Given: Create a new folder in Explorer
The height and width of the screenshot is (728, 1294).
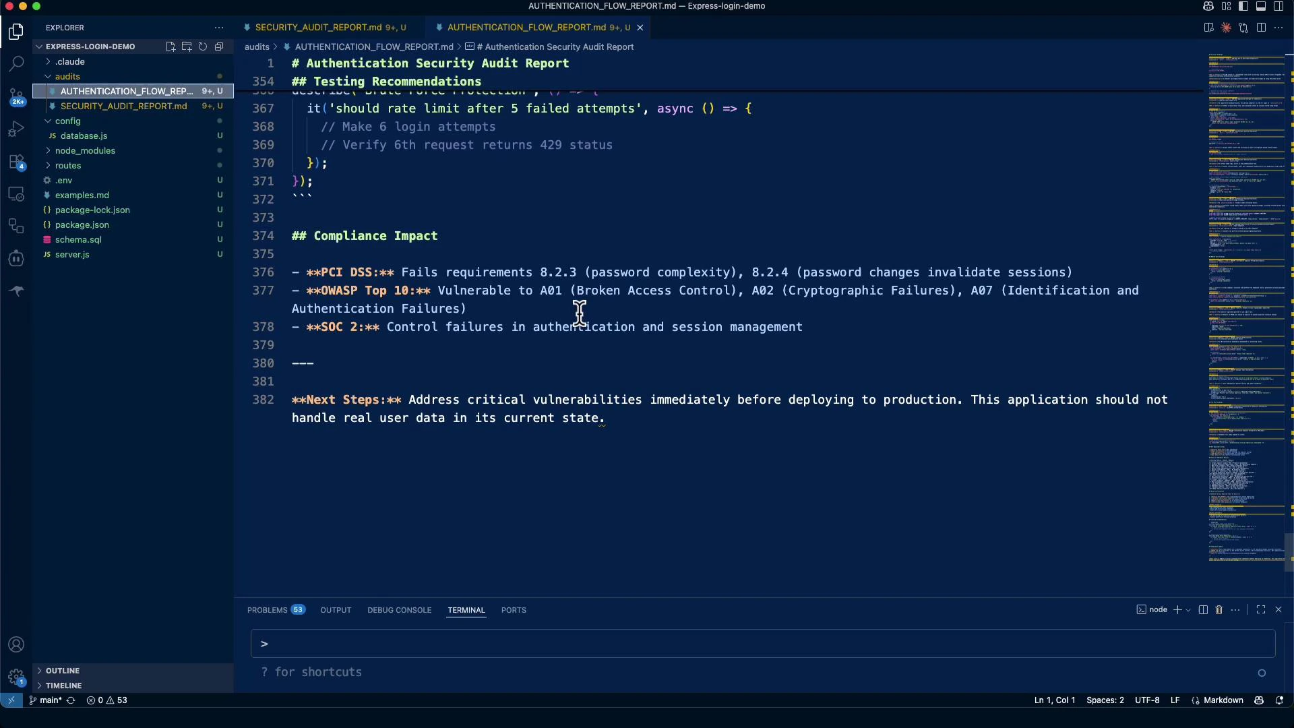Looking at the screenshot, I should (187, 47).
